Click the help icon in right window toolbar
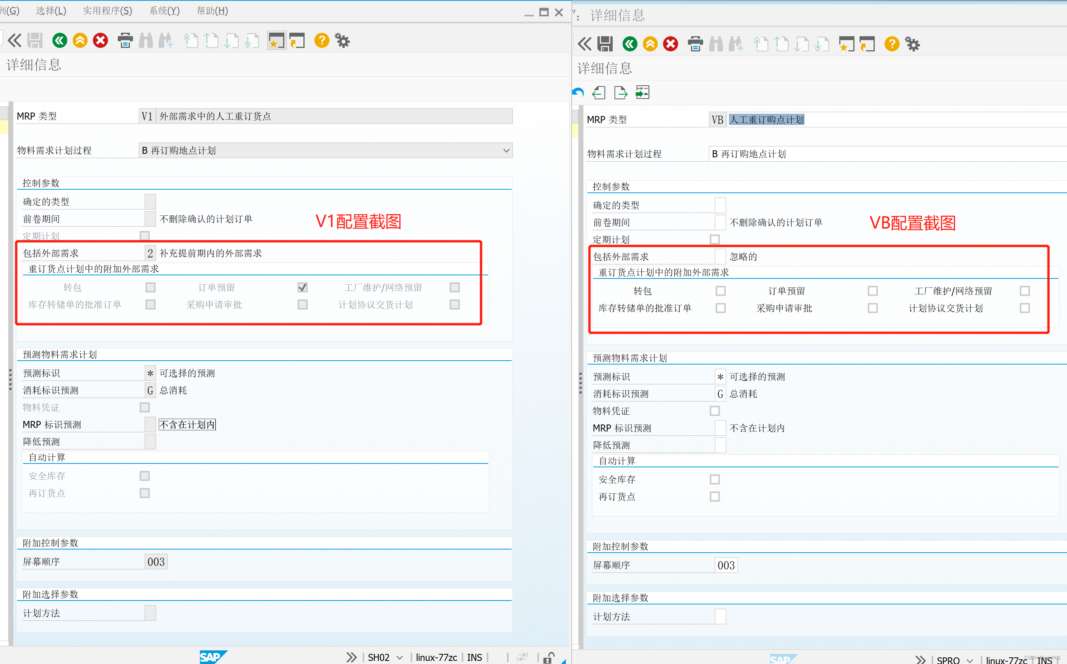1067x664 pixels. 892,44
